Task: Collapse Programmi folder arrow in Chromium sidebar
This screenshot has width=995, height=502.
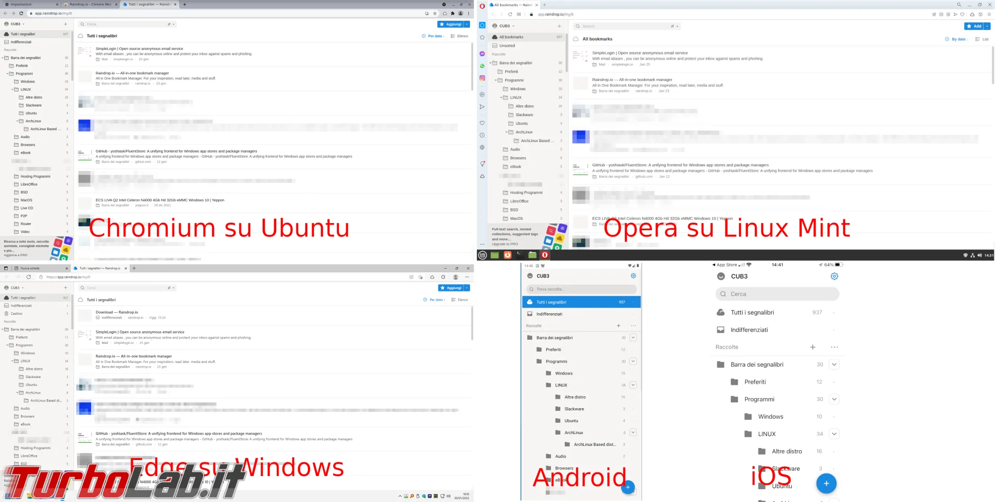Action: (x=8, y=74)
